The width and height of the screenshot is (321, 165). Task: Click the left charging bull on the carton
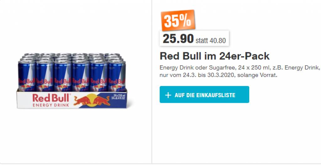point(82,101)
